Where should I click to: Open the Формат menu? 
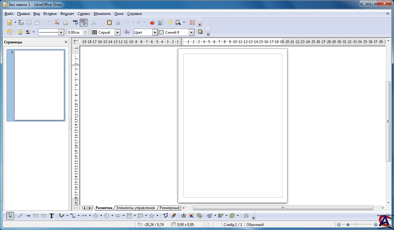tap(67, 14)
